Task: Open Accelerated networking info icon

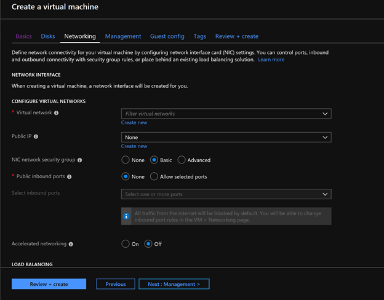Action: [x=71, y=244]
